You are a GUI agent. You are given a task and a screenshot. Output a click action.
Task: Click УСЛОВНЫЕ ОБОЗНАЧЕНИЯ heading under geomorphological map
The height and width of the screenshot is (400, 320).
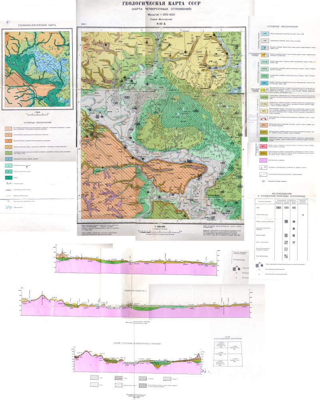tap(38, 122)
